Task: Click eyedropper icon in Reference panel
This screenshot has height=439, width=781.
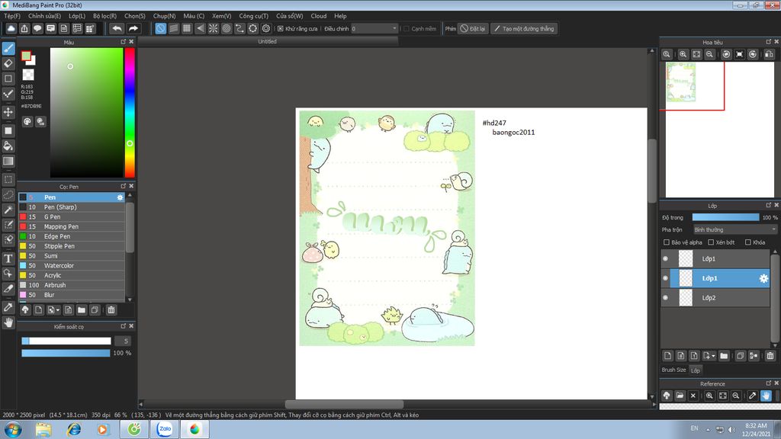Action: point(753,396)
